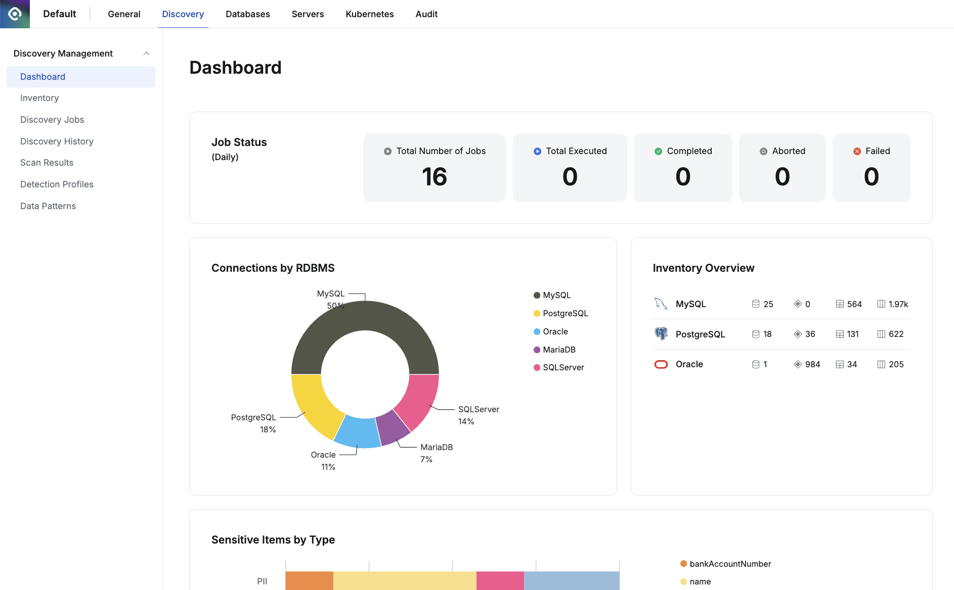The width and height of the screenshot is (954, 590).
Task: Click the light blue PII bar segment
Action: pos(572,581)
